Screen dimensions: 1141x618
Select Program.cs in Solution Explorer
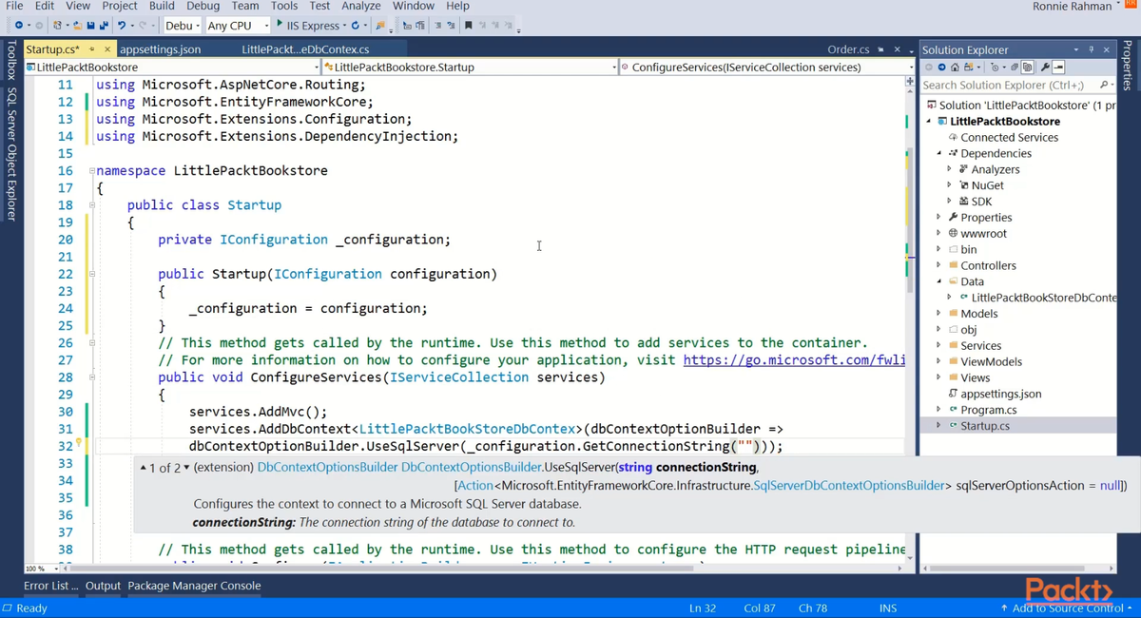989,410
